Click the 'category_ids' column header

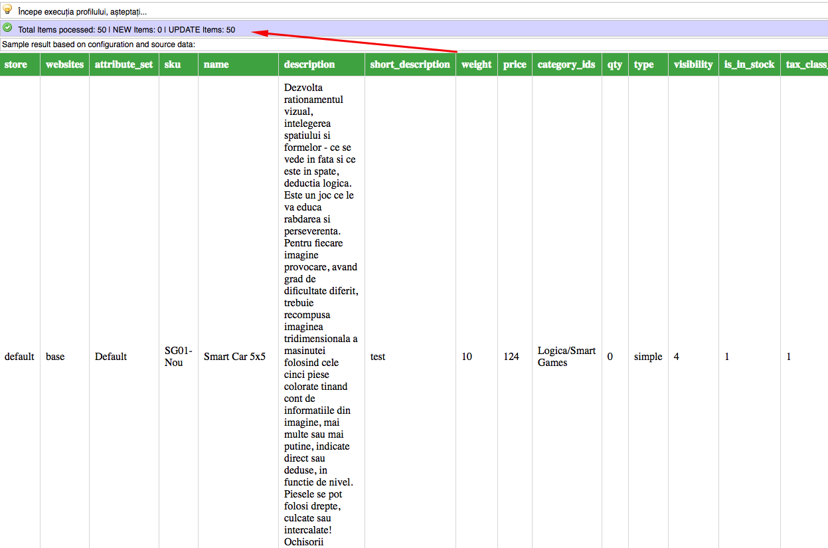(x=566, y=64)
